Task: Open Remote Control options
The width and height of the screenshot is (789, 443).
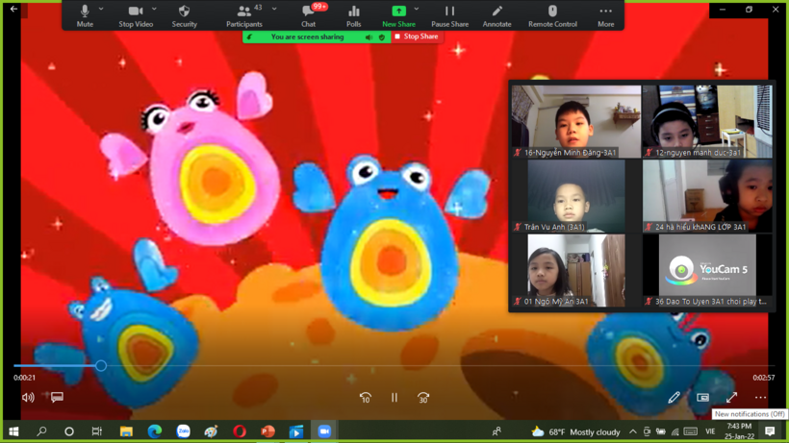Action: point(552,14)
